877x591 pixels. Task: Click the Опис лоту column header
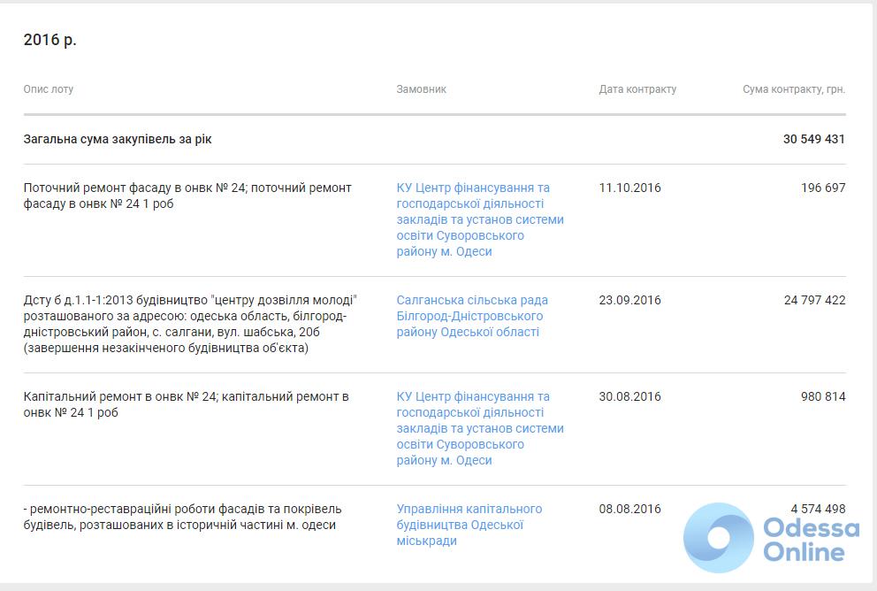49,89
